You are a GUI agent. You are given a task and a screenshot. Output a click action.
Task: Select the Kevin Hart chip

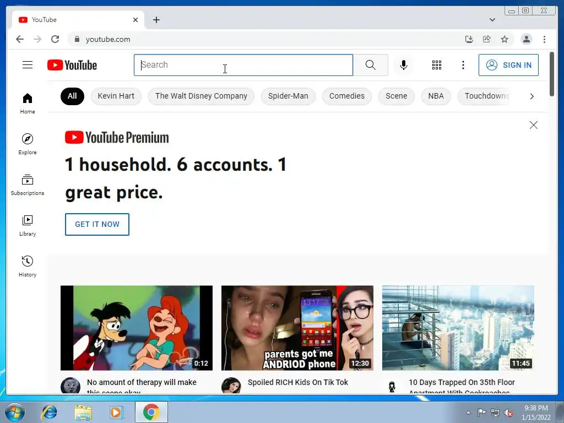pos(116,96)
